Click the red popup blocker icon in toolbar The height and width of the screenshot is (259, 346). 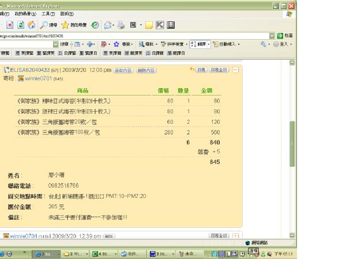[103, 44]
